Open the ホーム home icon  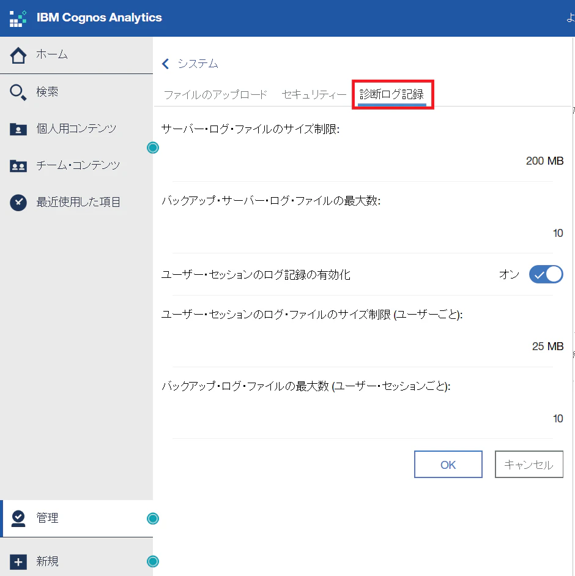18,55
